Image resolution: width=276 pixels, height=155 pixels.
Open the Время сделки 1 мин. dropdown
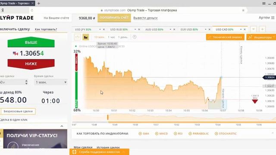[x=51, y=82]
